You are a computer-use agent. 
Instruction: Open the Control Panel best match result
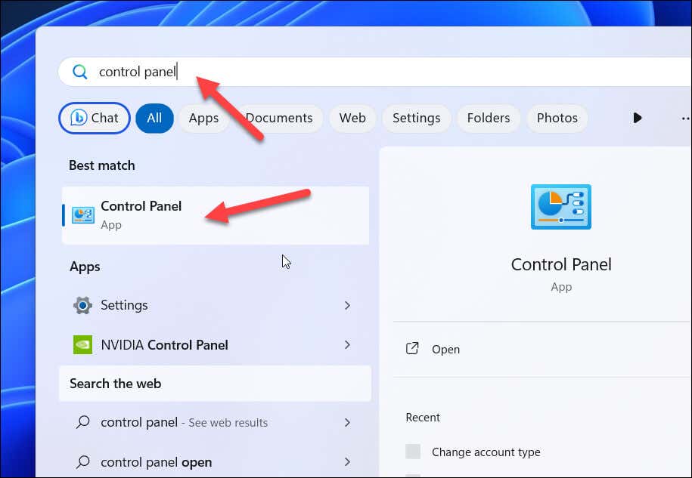[x=216, y=215]
